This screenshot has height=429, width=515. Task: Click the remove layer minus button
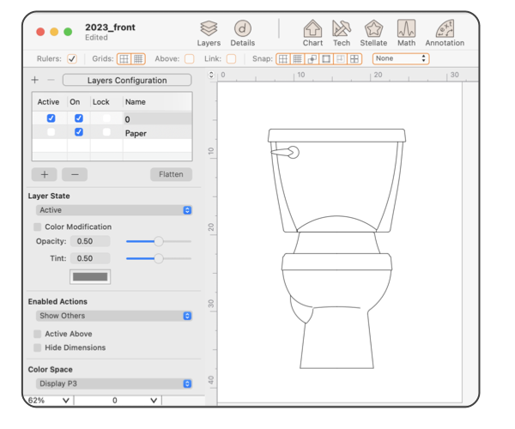(x=75, y=174)
